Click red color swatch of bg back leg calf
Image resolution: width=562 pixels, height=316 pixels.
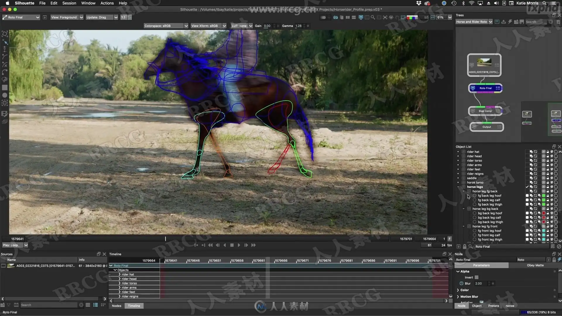click(x=544, y=218)
